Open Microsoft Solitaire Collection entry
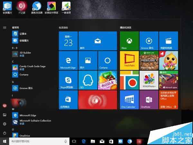This screenshot has height=145, width=193. click(32, 122)
